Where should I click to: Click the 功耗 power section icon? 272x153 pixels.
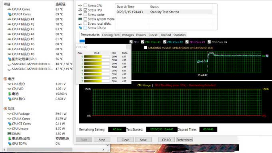5,109
